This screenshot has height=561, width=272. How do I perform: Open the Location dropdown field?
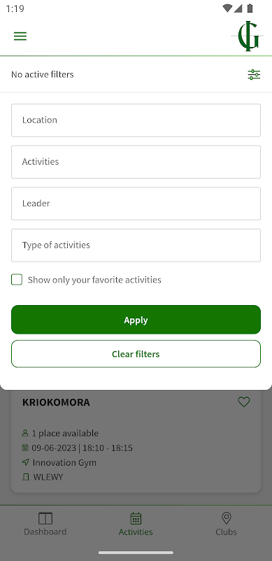tap(136, 120)
